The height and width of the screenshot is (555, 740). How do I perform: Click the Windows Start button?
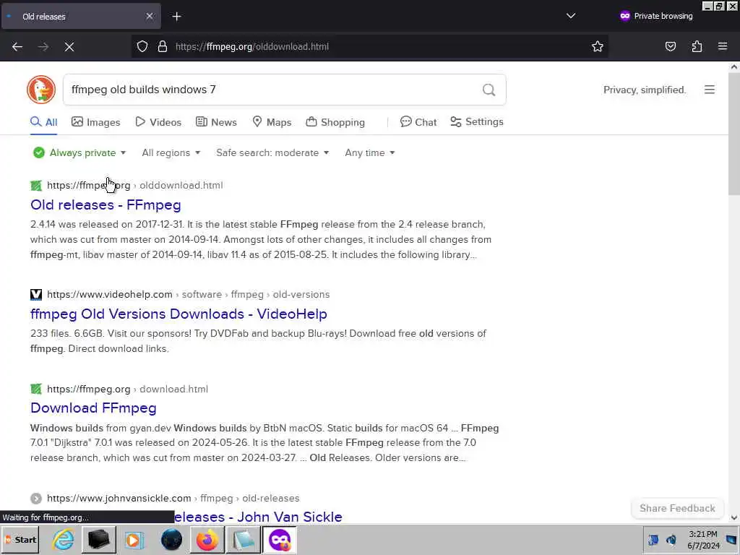21,539
